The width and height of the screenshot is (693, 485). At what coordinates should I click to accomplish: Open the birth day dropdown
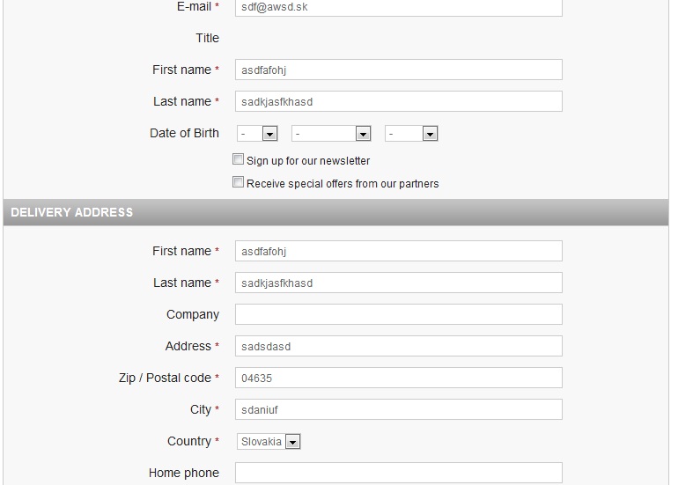[x=257, y=134]
